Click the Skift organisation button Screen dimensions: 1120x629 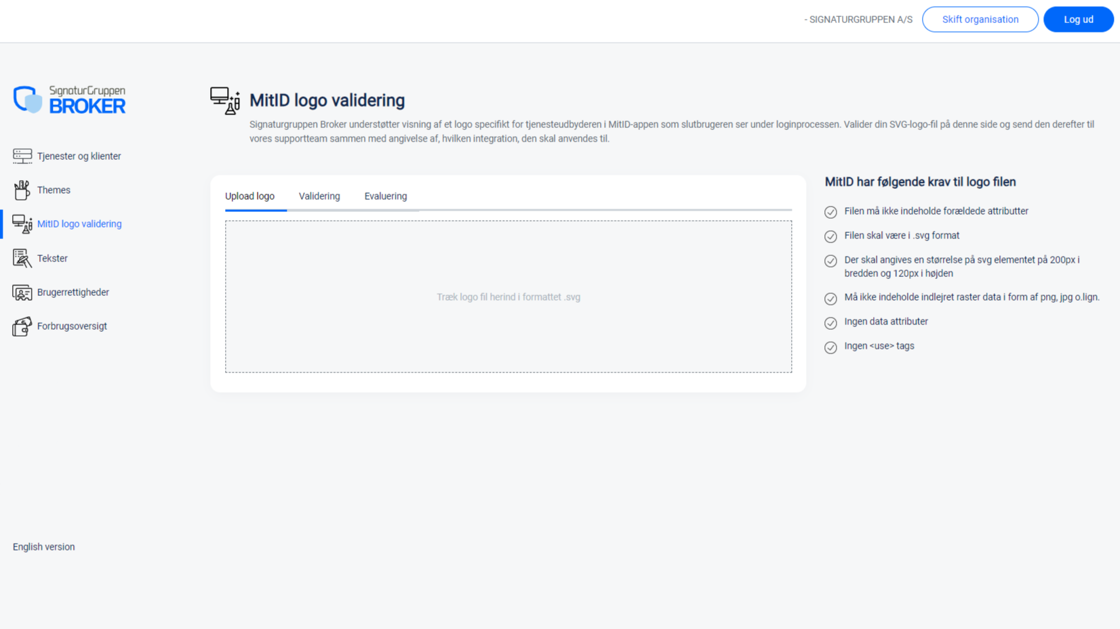click(980, 20)
